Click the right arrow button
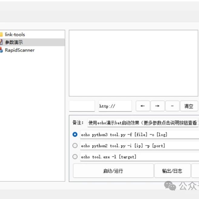The width and height of the screenshot is (199, 199). click(x=158, y=106)
